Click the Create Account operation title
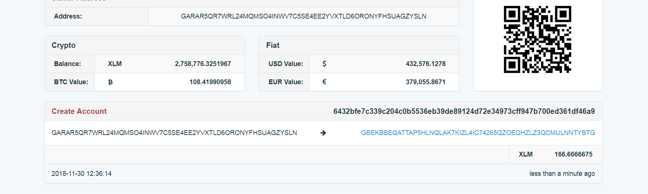Viewport: 648px width, 194px height. click(79, 111)
